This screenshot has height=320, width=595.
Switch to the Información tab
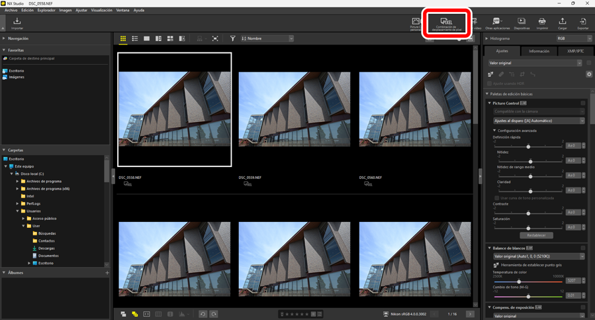539,51
